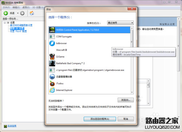Click the iTudou icon
This screenshot has height=132, width=182.
click(x=52, y=83)
